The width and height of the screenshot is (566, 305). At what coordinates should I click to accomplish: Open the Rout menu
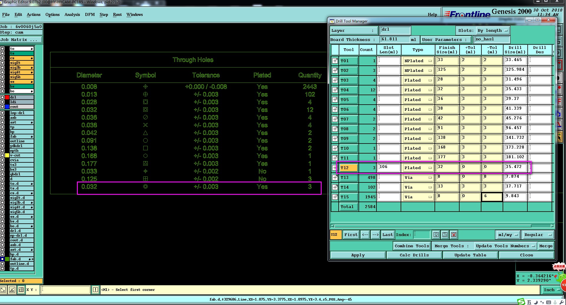pos(117,14)
